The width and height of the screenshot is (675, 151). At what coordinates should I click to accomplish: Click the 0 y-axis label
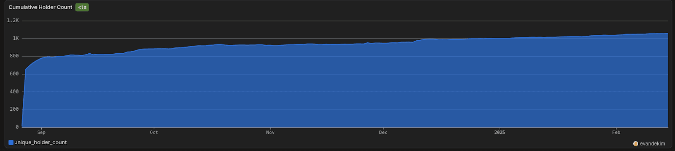pos(17,127)
